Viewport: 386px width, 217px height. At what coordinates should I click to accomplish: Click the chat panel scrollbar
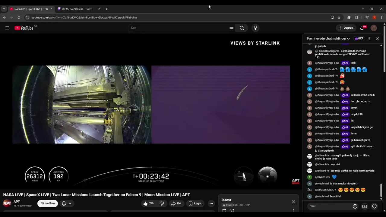pos(381,190)
